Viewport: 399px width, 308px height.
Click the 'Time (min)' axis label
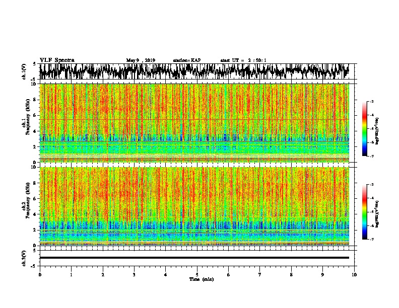coord(202,279)
